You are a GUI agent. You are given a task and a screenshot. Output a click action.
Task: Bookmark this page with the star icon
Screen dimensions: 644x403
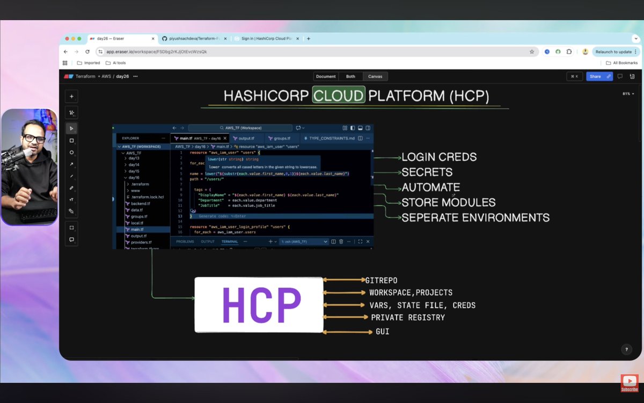tap(532, 52)
